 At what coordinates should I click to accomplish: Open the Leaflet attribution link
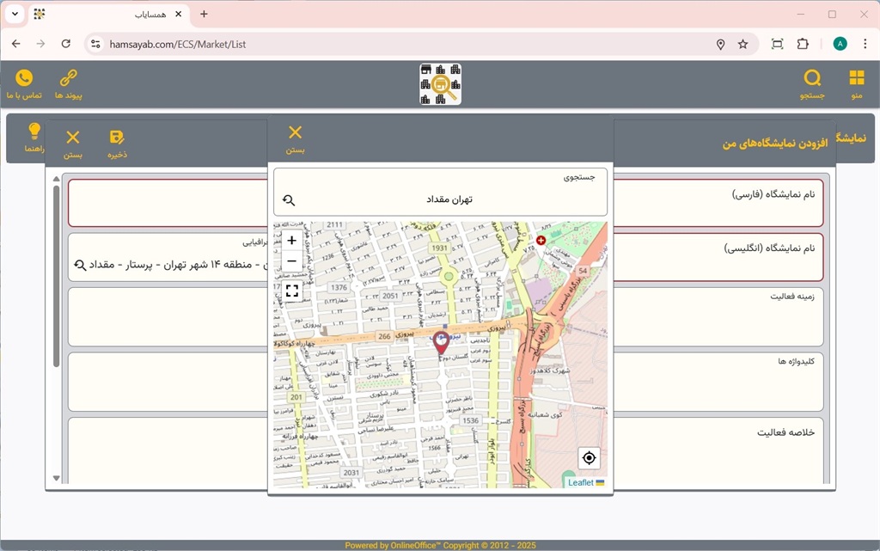pos(580,482)
